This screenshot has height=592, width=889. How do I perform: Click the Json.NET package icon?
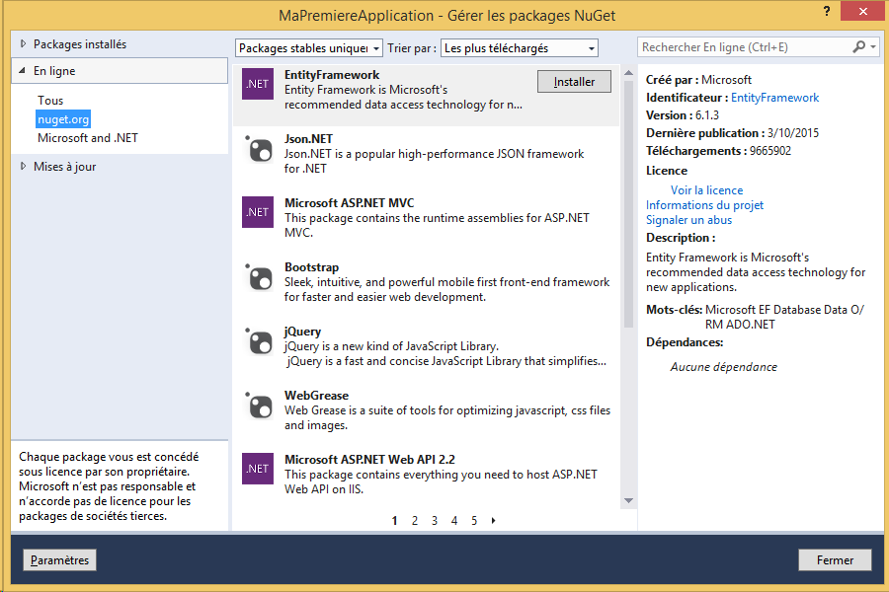point(259,148)
